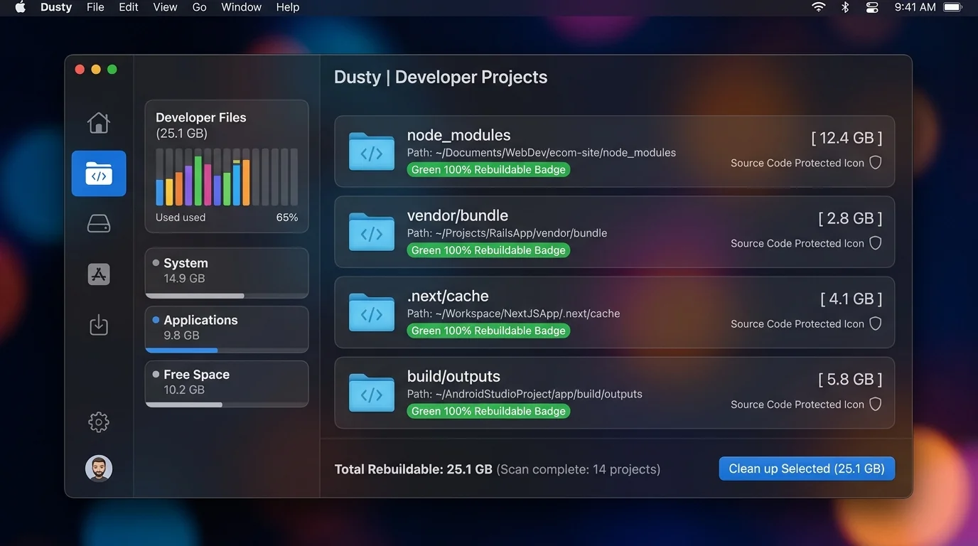Open the Downloads sidebar icon
Screen dimensions: 978x546
[99, 325]
